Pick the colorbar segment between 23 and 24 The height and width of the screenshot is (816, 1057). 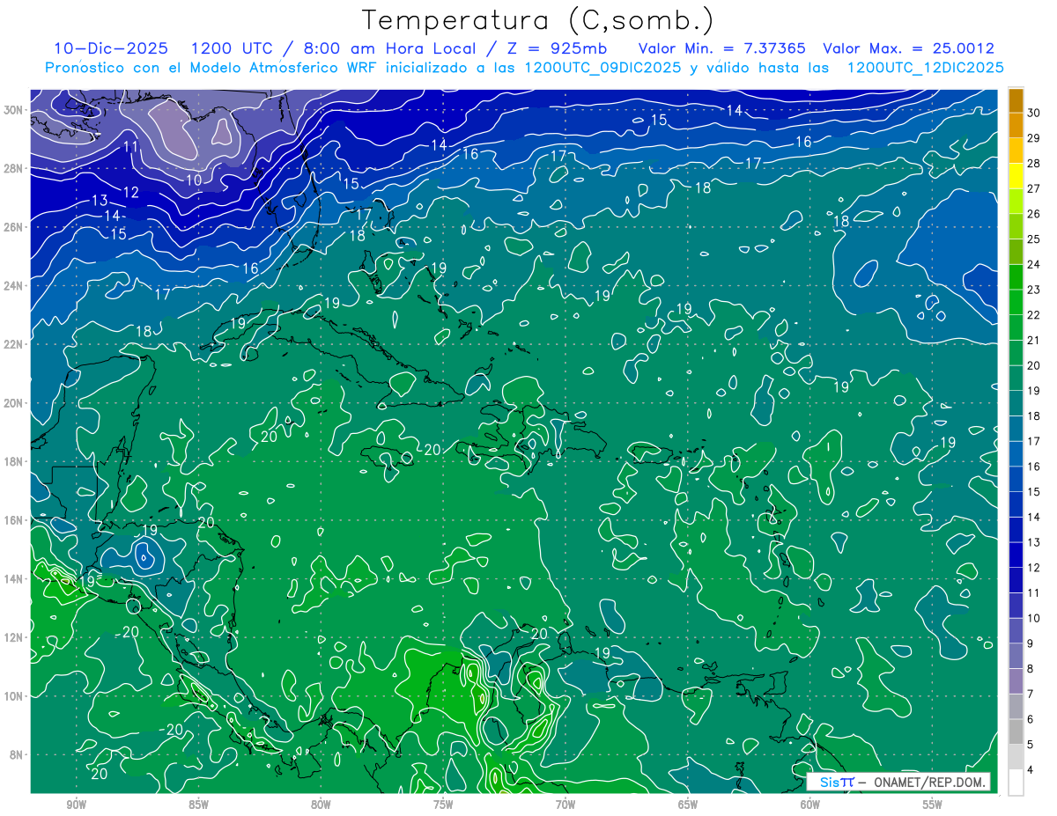point(1016,277)
